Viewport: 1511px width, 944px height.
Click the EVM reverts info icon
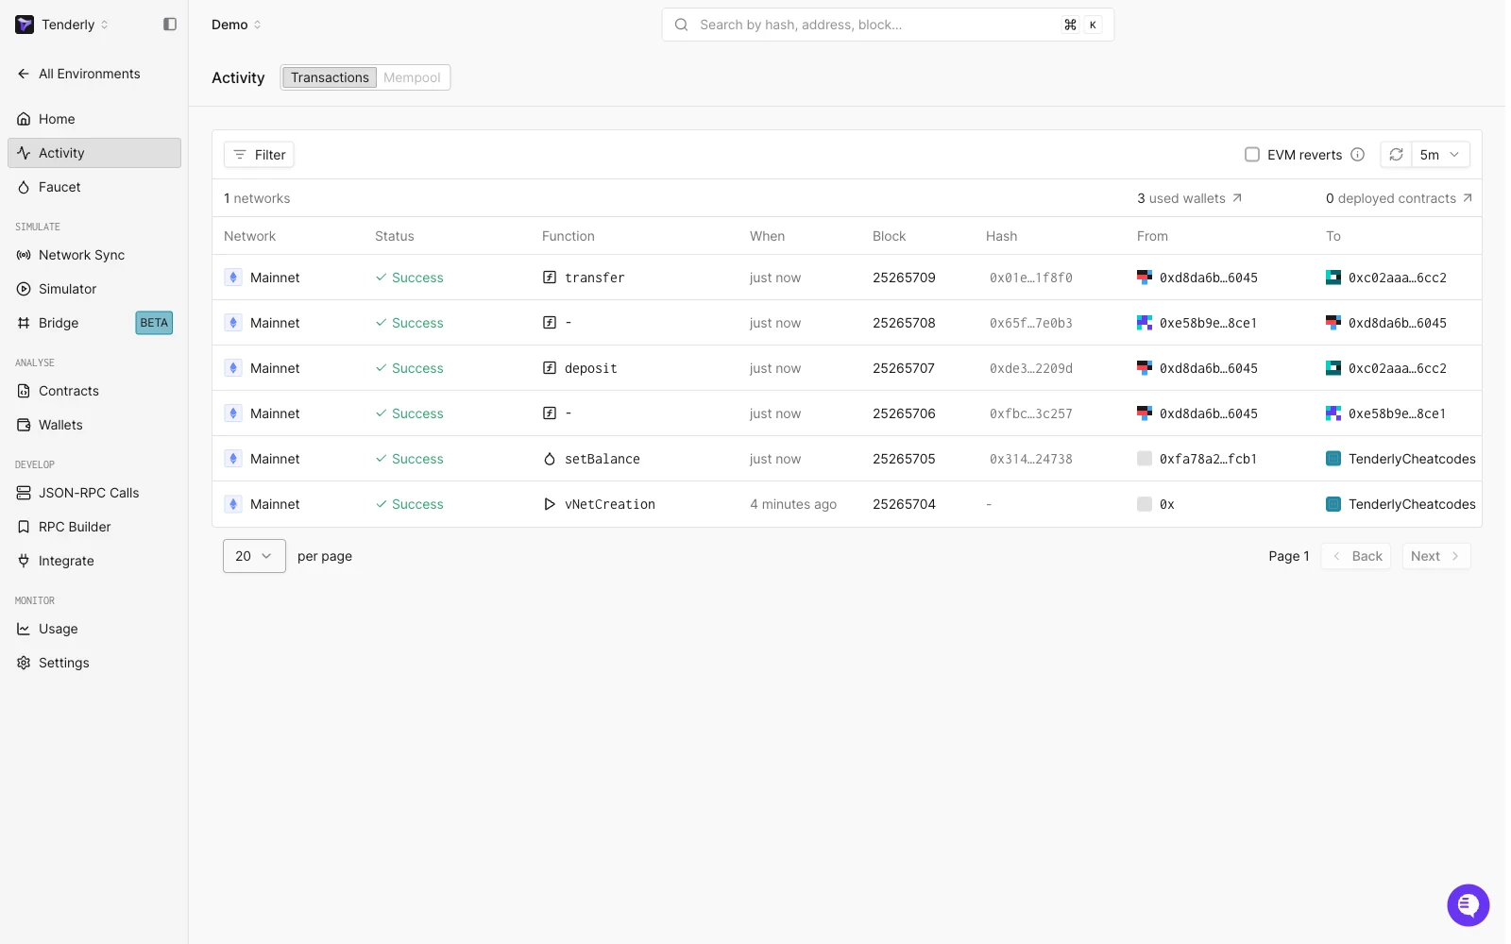tap(1358, 155)
